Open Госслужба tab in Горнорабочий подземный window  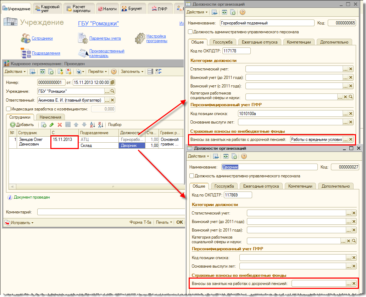[223, 42]
